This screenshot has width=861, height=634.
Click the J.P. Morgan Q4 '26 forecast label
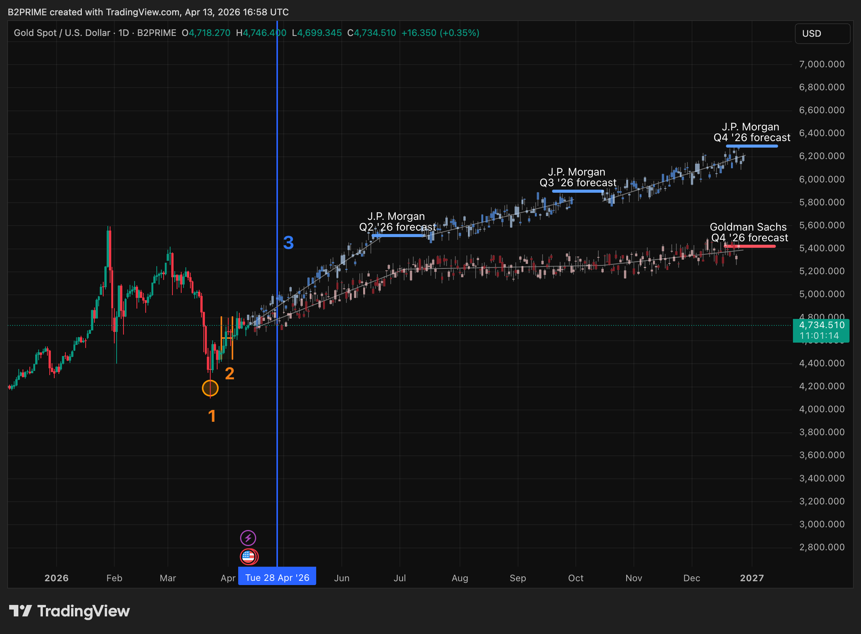pos(752,132)
